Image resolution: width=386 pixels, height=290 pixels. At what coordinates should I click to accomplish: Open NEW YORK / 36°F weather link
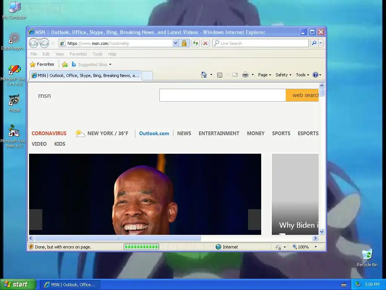(x=108, y=133)
